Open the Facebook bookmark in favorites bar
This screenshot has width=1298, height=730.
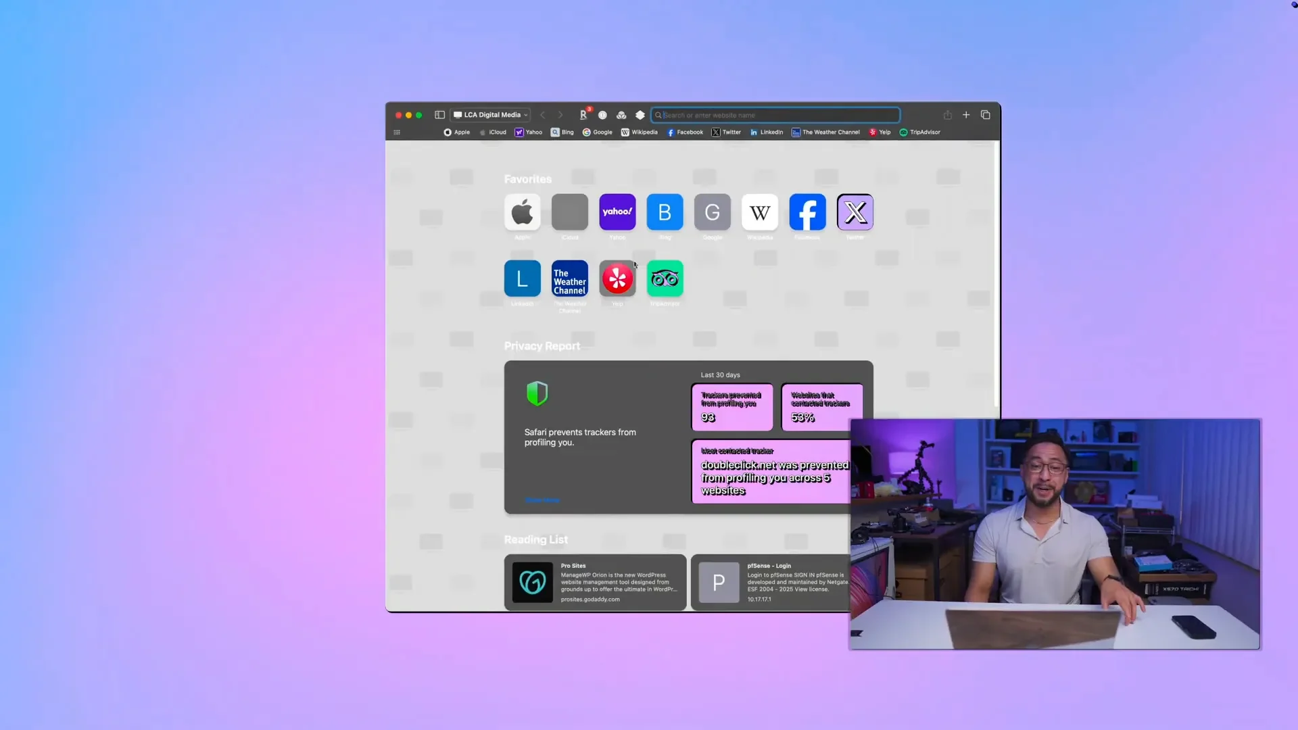coord(686,132)
